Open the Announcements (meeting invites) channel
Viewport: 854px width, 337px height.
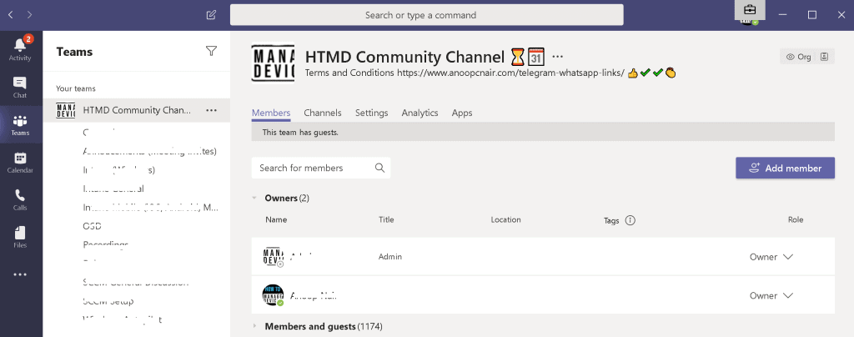point(150,151)
